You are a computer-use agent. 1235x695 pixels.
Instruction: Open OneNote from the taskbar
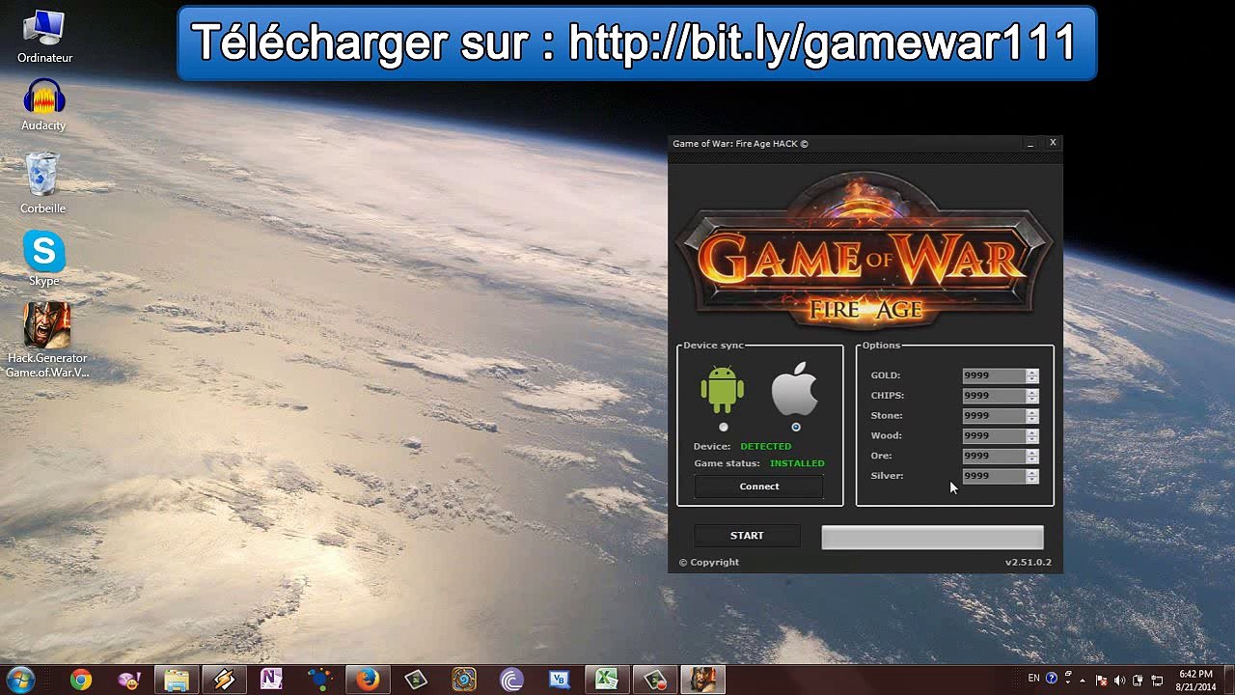(272, 681)
